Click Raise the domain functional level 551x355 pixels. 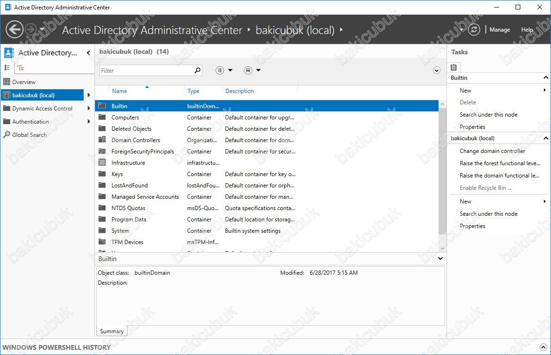click(x=499, y=176)
